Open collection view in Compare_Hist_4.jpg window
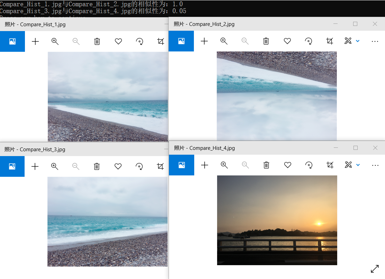Viewport: 385px width, 279px height. click(x=182, y=165)
